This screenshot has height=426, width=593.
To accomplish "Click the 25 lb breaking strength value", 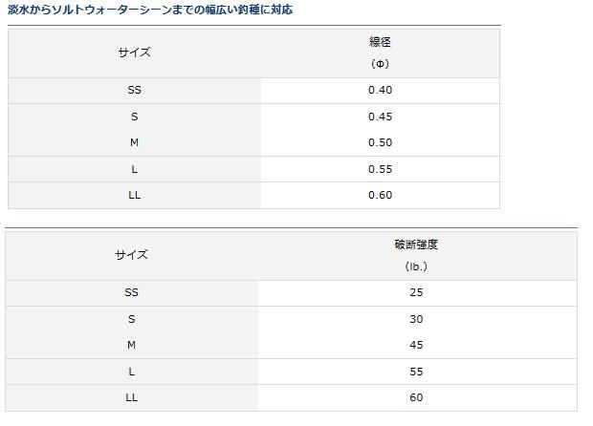I will point(416,292).
